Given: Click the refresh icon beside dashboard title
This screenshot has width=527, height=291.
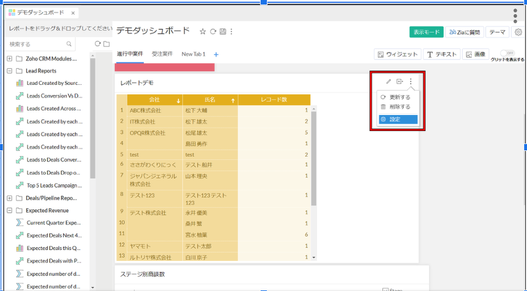Looking at the screenshot, I should pyautogui.click(x=213, y=31).
